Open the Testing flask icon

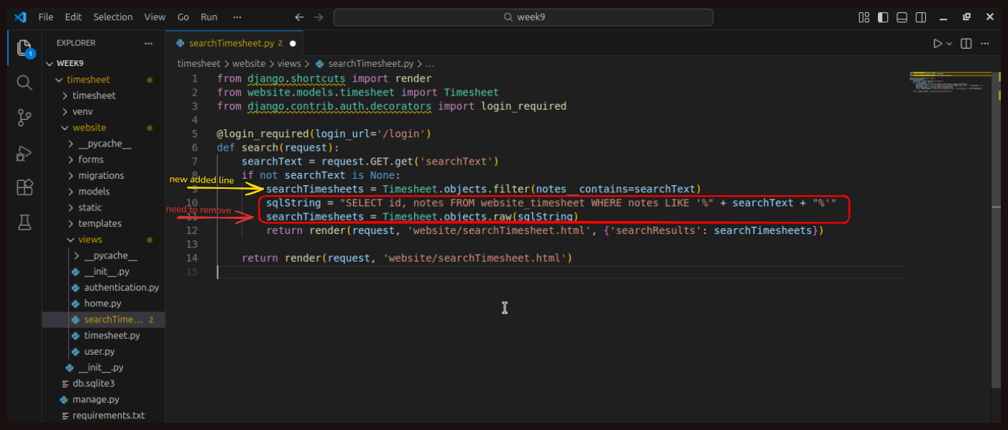pos(24,223)
